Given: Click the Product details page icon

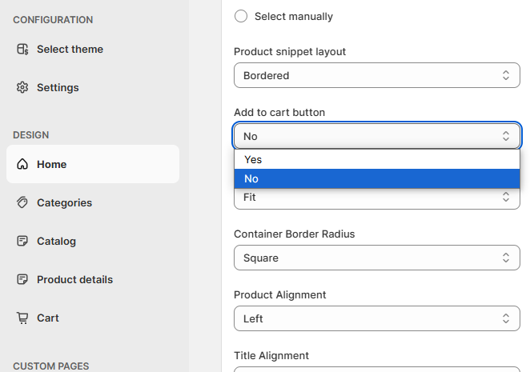Looking at the screenshot, I should point(22,279).
